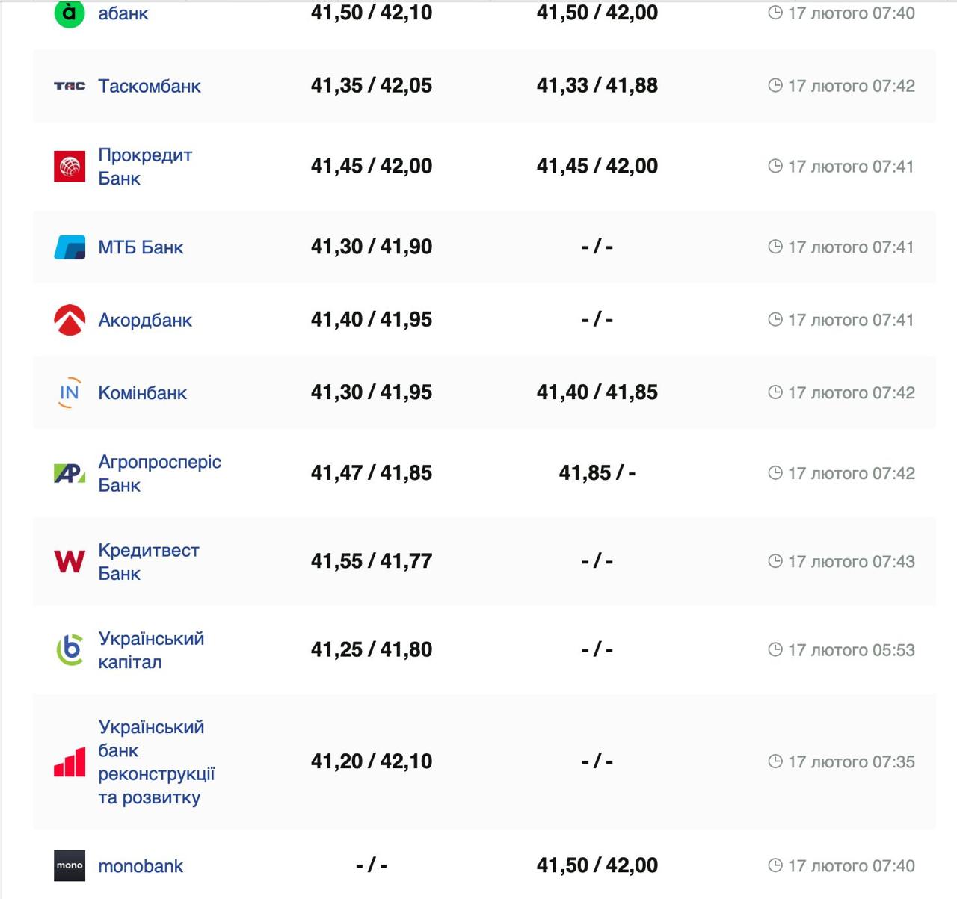Image resolution: width=957 pixels, height=899 pixels.
Task: Click the Kominbank IN logo
Action: tap(70, 392)
